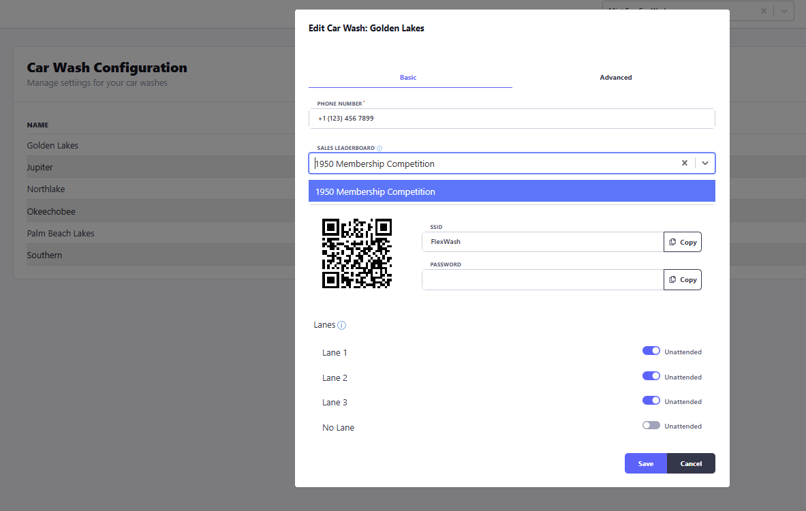Enable No Lane unattended switch
Viewport: 806px width, 511px height.
click(x=651, y=425)
